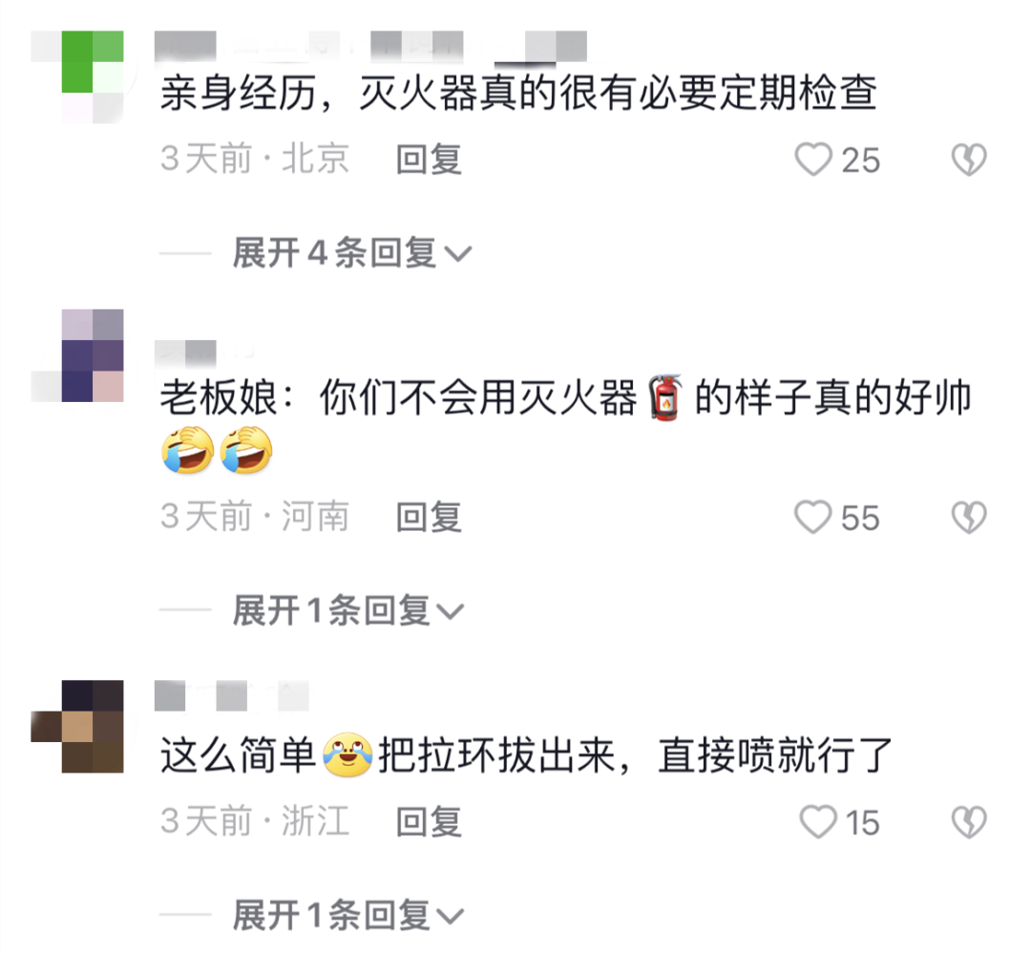Expand 展开1条回复 under the Zhejiang comment
Viewport: 1031px width, 955px height.
coord(348,915)
